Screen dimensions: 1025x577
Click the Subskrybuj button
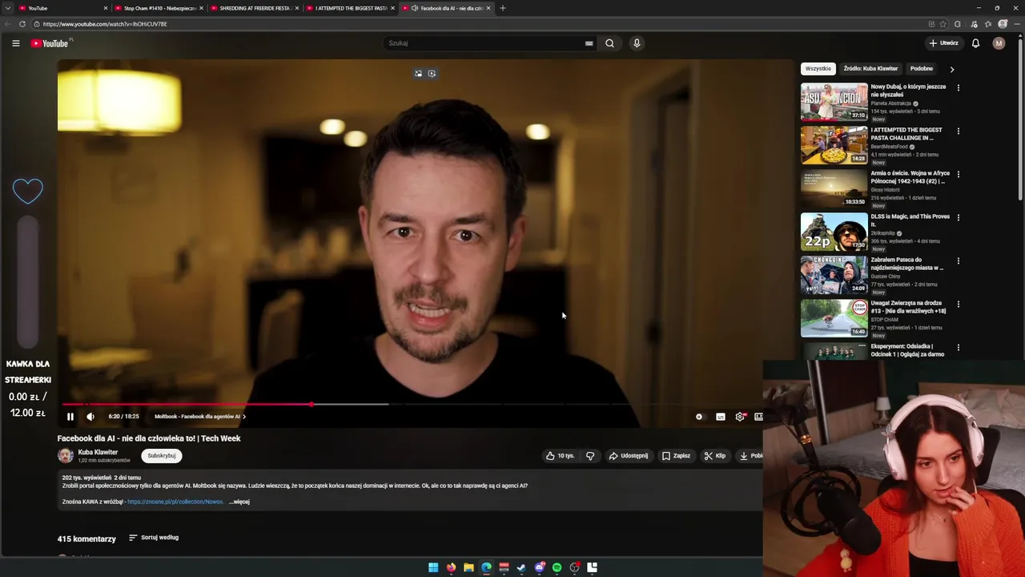pyautogui.click(x=162, y=456)
